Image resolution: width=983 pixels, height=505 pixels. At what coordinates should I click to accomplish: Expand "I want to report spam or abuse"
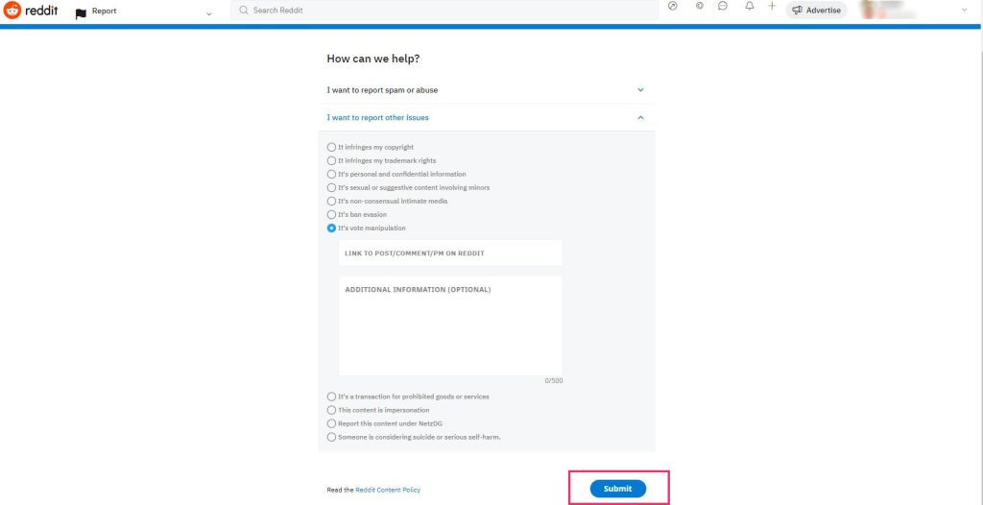[487, 90]
